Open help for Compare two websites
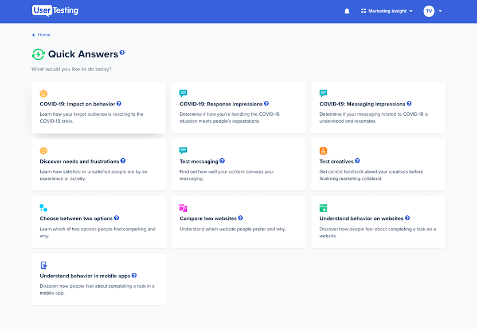 (241, 218)
